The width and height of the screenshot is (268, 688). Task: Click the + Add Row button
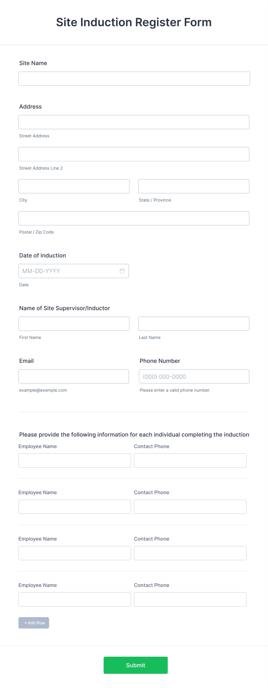[x=34, y=623]
